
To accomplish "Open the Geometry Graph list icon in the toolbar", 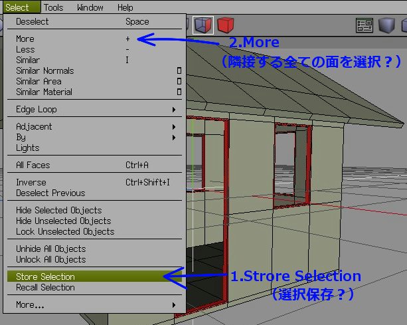I will [365, 25].
